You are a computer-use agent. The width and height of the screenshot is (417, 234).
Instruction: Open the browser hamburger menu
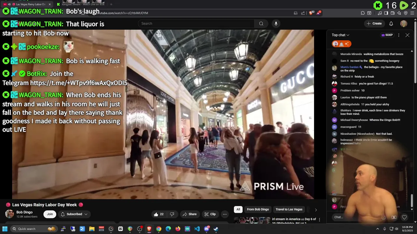412,13
